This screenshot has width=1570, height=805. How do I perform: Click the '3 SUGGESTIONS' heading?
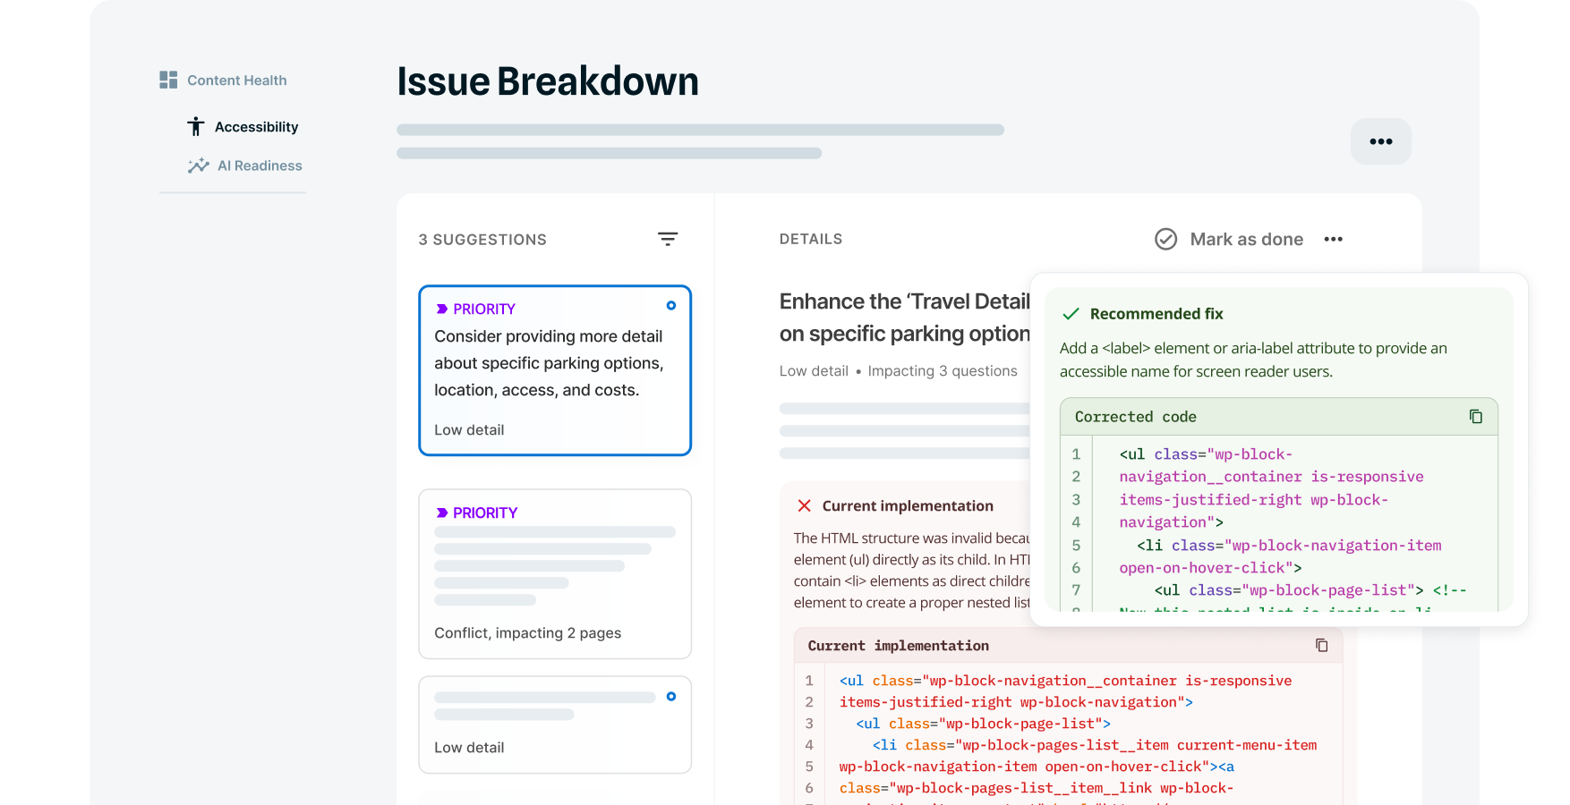pyautogui.click(x=482, y=240)
